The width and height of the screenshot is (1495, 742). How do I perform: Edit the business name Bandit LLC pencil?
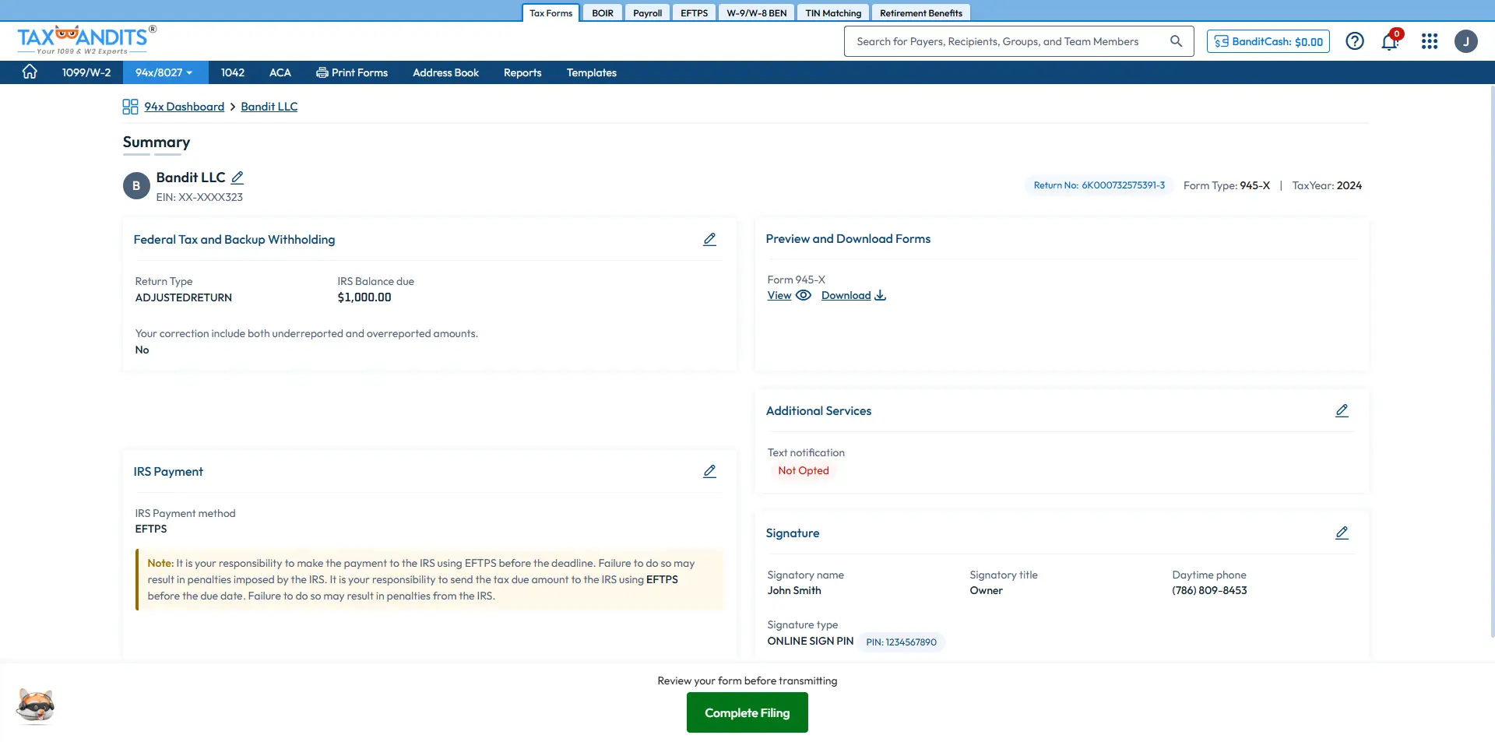[237, 178]
